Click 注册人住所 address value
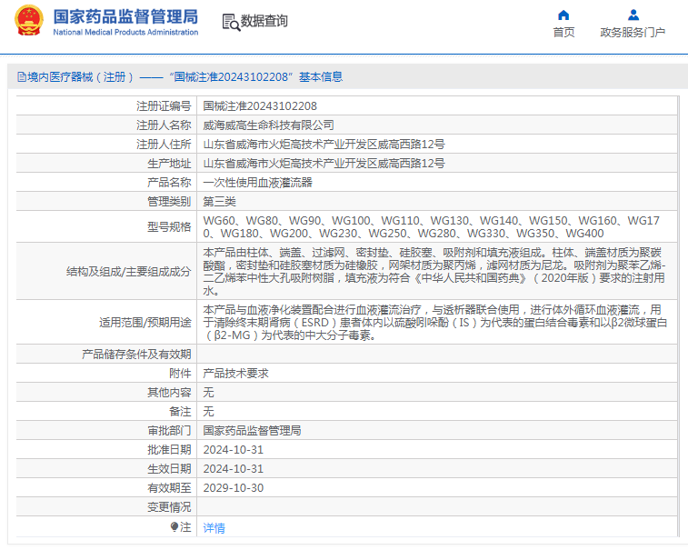 coord(324,144)
